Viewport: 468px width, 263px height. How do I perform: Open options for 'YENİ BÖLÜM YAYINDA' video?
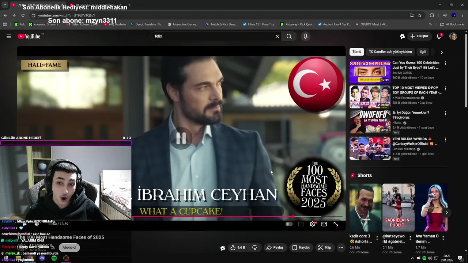[x=445, y=140]
